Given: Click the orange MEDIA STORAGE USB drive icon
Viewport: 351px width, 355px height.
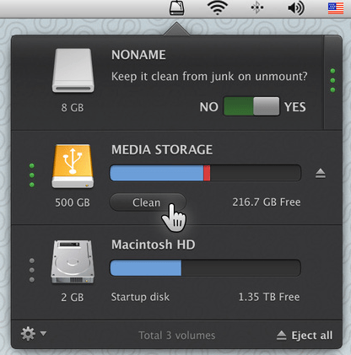Looking at the screenshot, I should [73, 166].
